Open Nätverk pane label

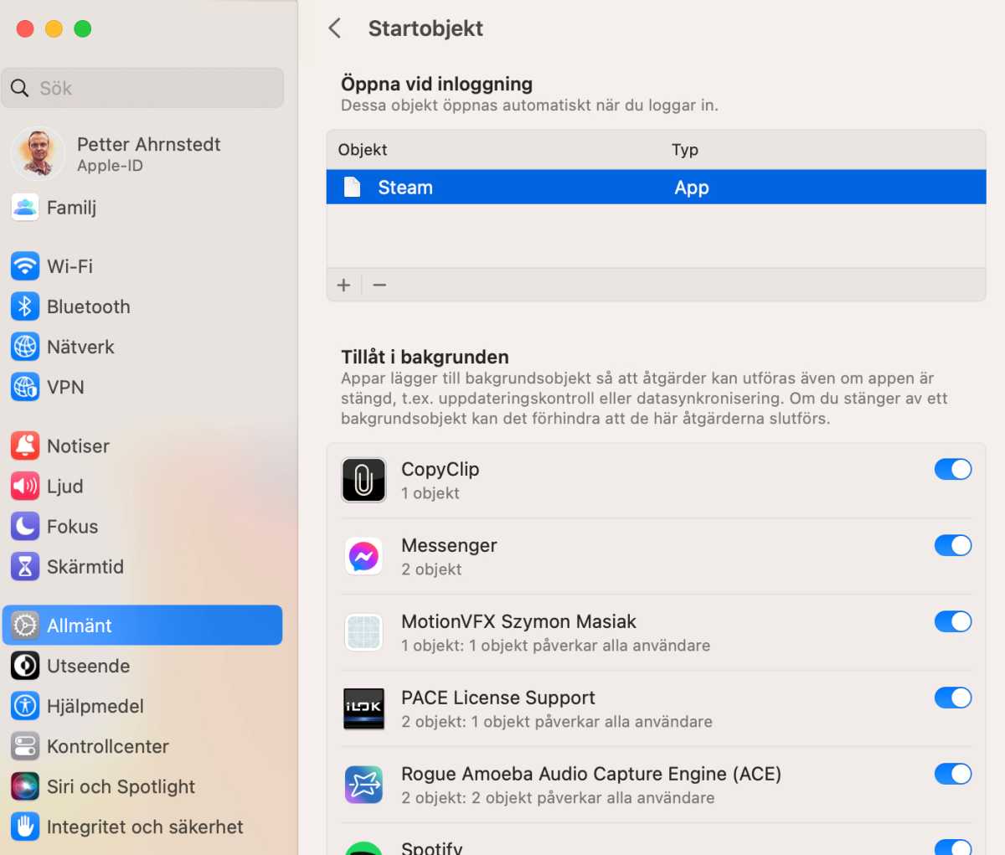pos(80,347)
